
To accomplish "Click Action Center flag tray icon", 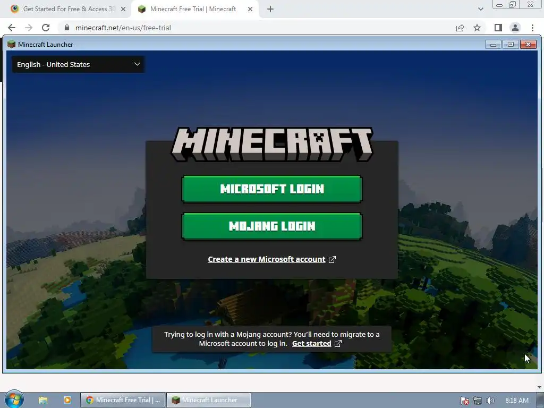I will [x=465, y=401].
